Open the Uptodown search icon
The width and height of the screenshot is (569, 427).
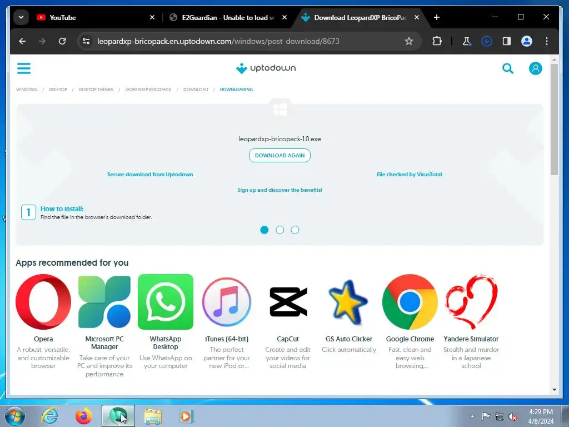click(508, 68)
